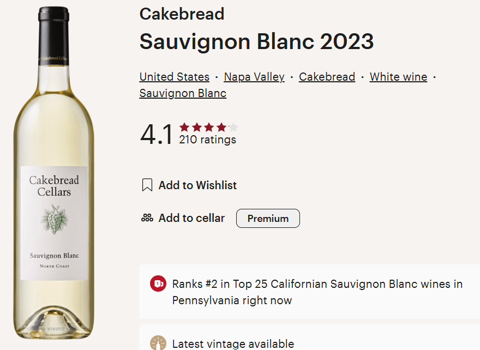Click the Add to cellar grapes icon
The width and height of the screenshot is (480, 350).
tap(147, 218)
